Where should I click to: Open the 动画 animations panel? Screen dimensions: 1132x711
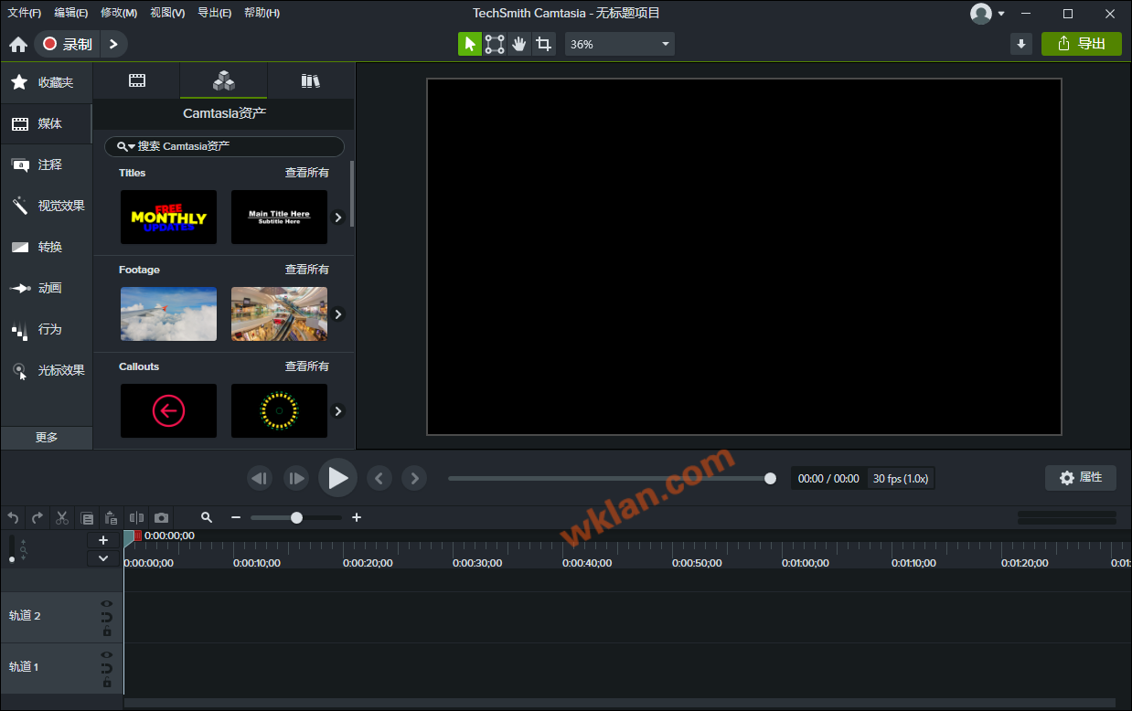(47, 288)
